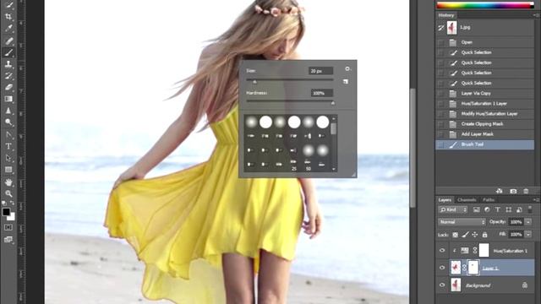Open the Layers panel flyout menu
The width and height of the screenshot is (541, 304).
536,200
